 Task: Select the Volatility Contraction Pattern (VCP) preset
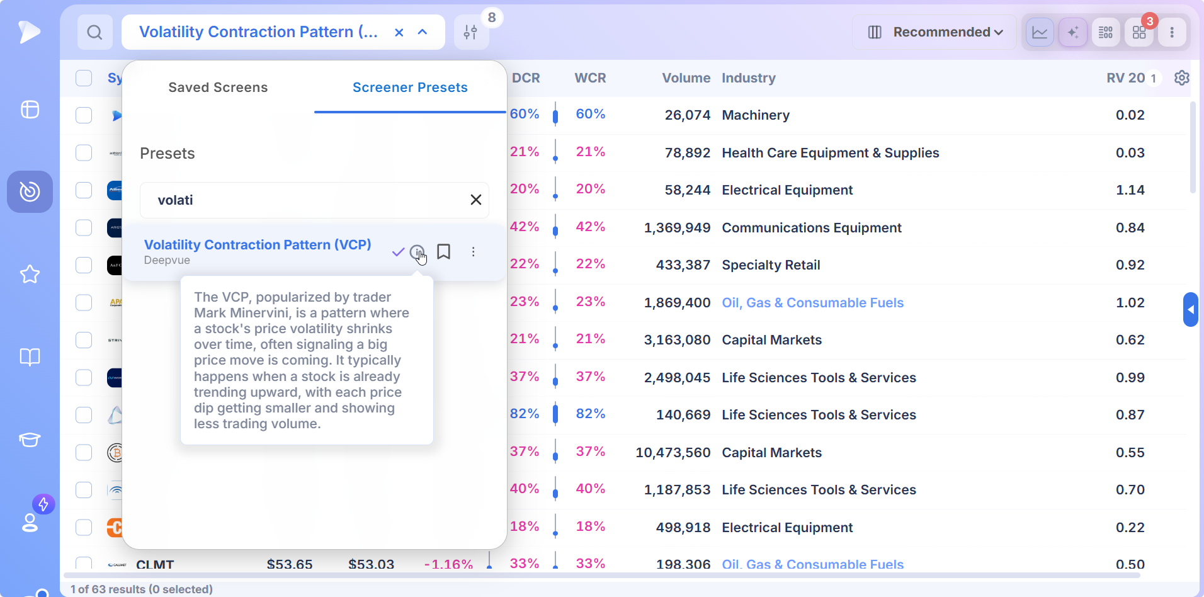(258, 244)
